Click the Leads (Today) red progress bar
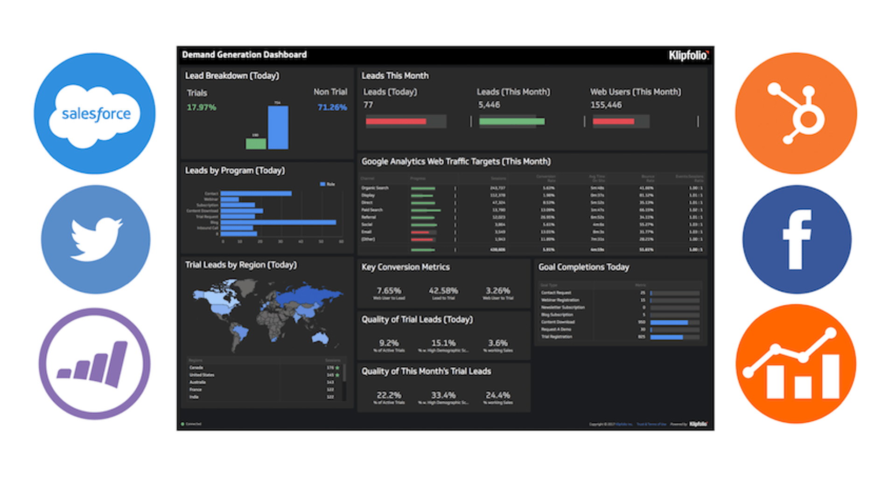This screenshot has width=896, height=480. (x=396, y=122)
